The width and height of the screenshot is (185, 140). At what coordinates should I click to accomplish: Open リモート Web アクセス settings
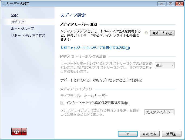(28, 36)
